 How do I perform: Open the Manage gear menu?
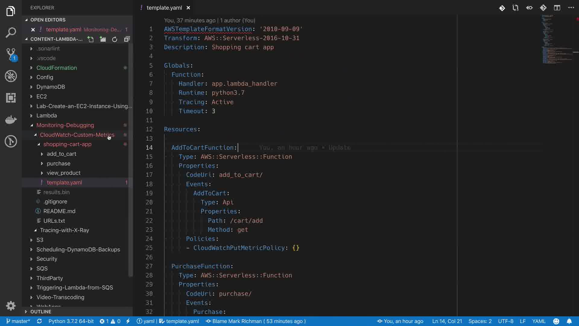tap(11, 306)
